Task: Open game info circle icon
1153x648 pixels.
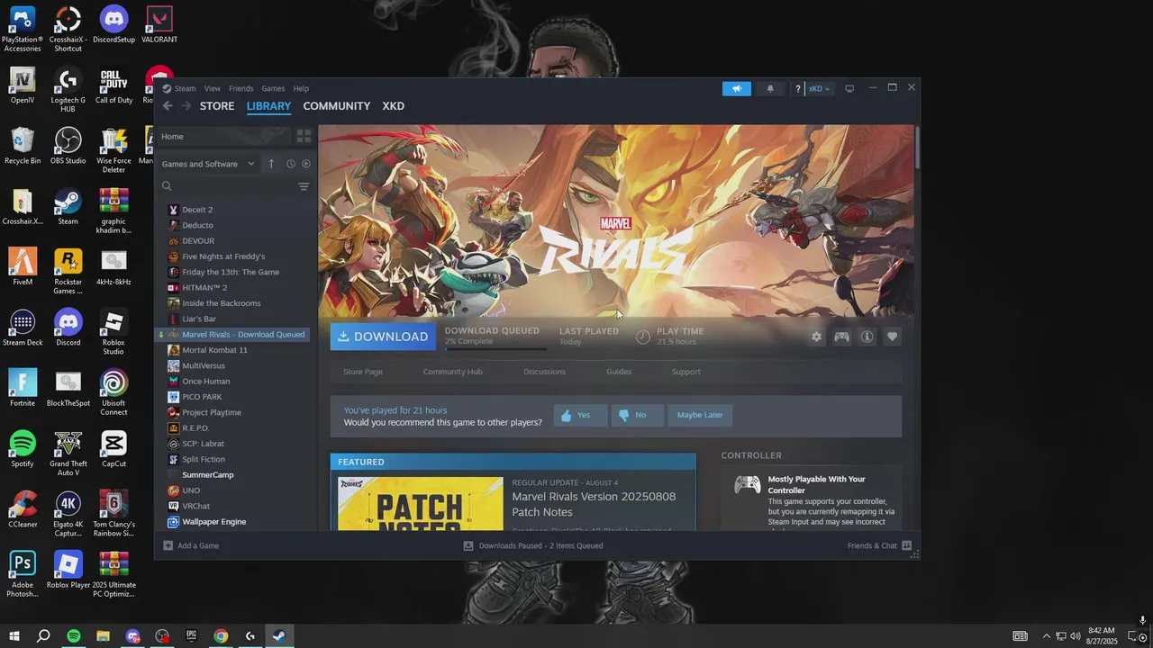Action: 867,337
